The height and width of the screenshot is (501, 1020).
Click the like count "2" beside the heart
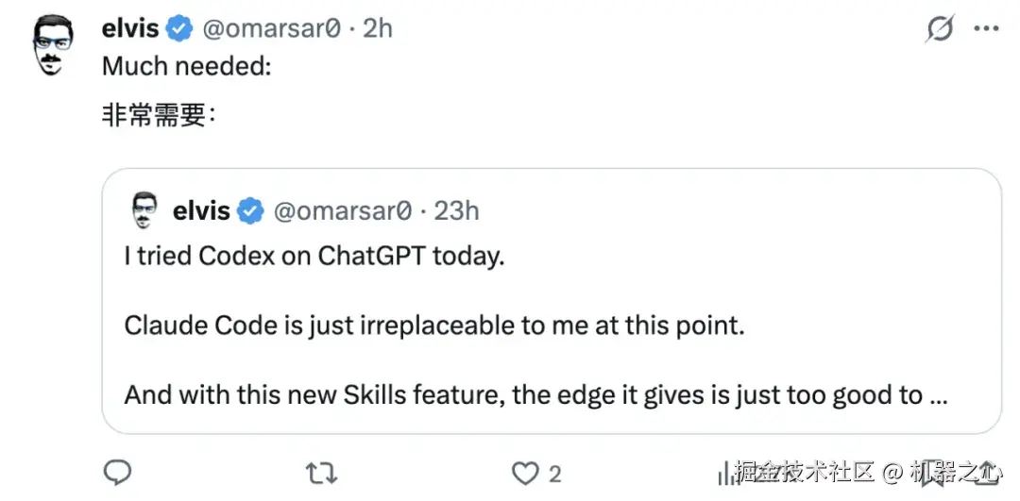555,473
